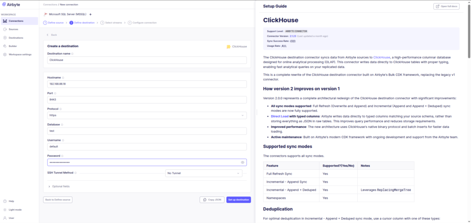Go to Sources in sidebar
471x223 pixels.
click(19, 29)
